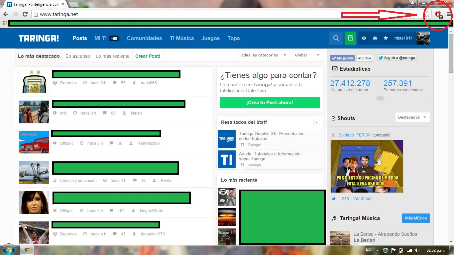Click the rojas1911 profile avatar
The width and height of the screenshot is (454, 255).
pyautogui.click(x=422, y=38)
